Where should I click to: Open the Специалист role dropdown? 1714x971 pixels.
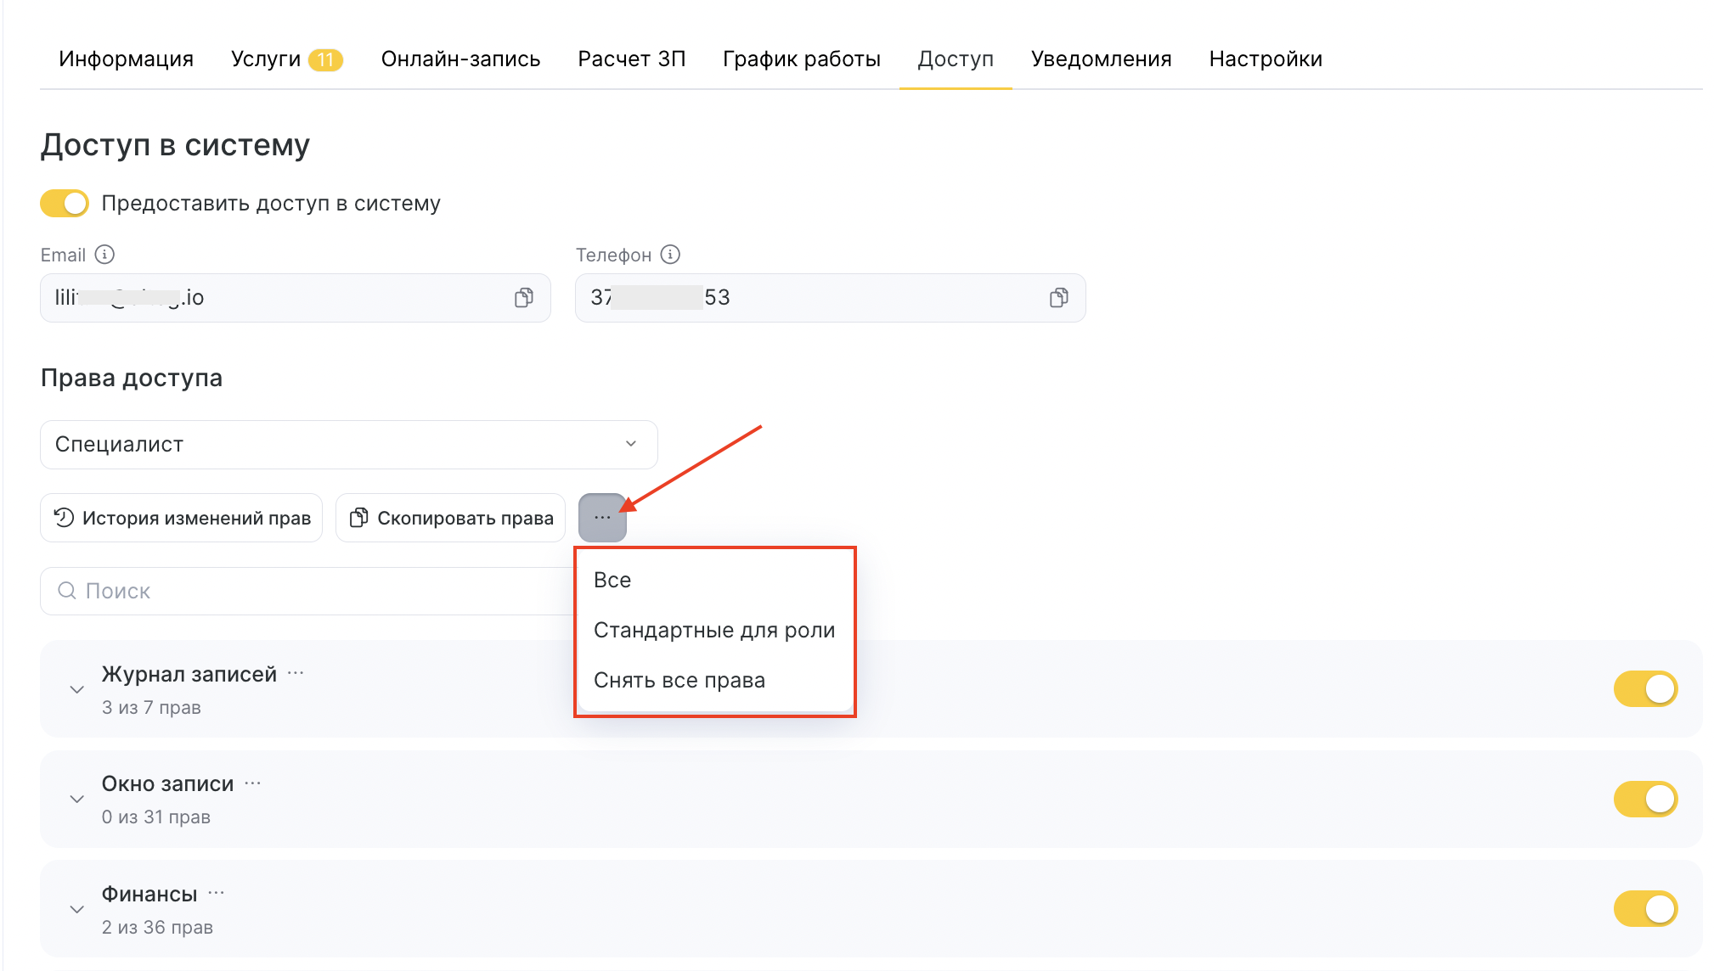click(x=348, y=445)
